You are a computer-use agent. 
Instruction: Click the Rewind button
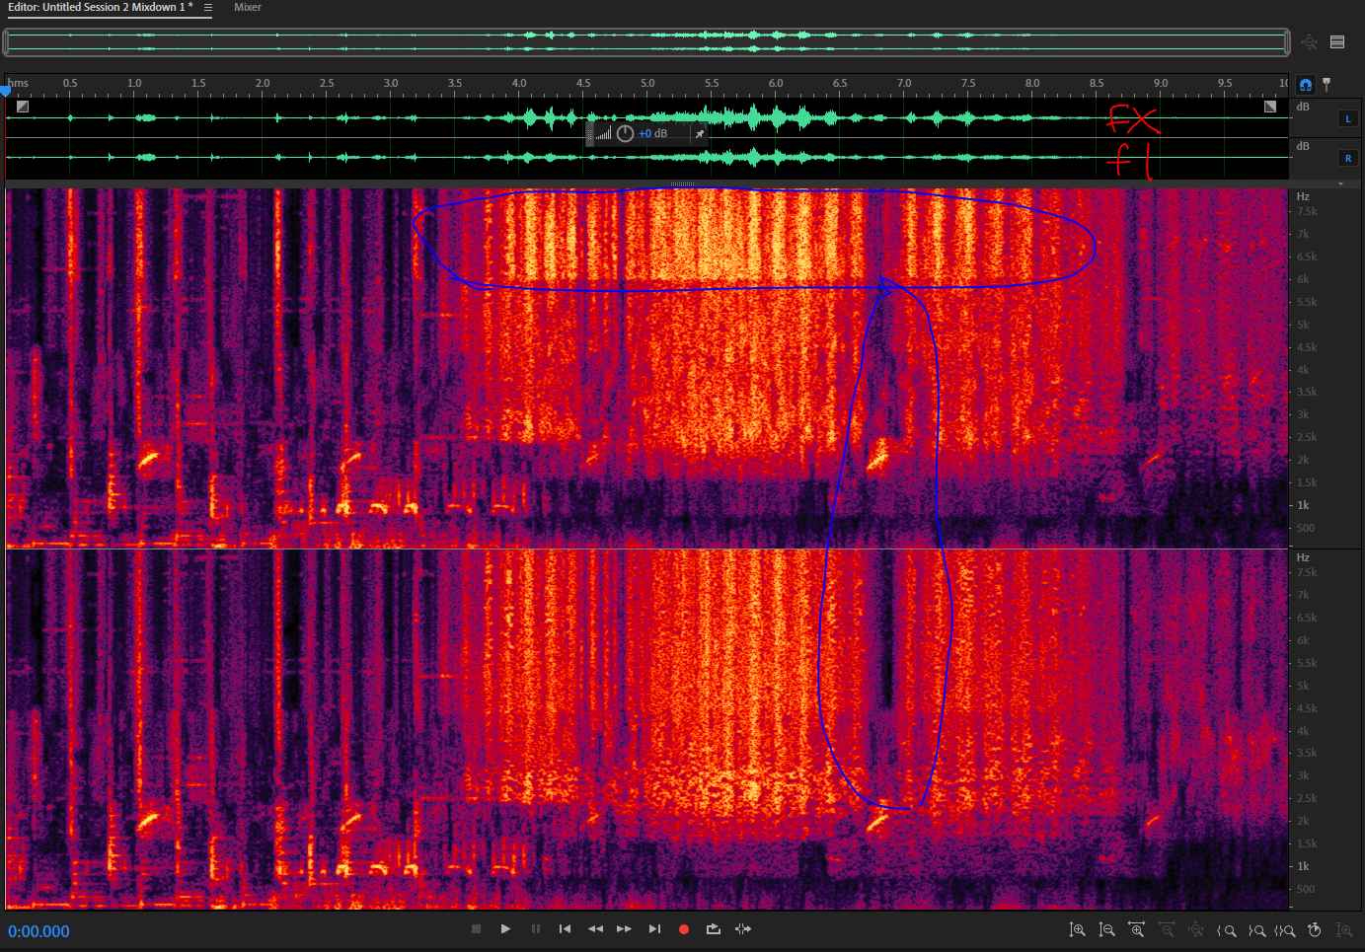595,929
